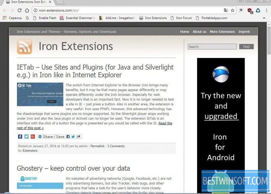Select the Iron Extensions browser tab
The image size is (271, 194).
click(28, 2)
